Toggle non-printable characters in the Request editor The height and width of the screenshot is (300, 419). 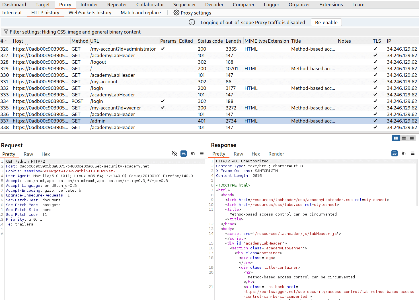[193, 153]
